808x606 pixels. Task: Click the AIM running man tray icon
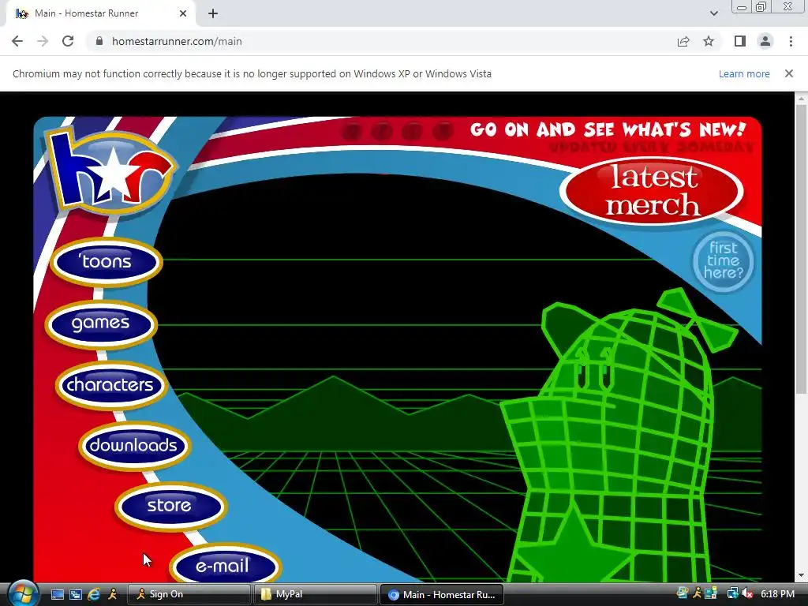[698, 593]
